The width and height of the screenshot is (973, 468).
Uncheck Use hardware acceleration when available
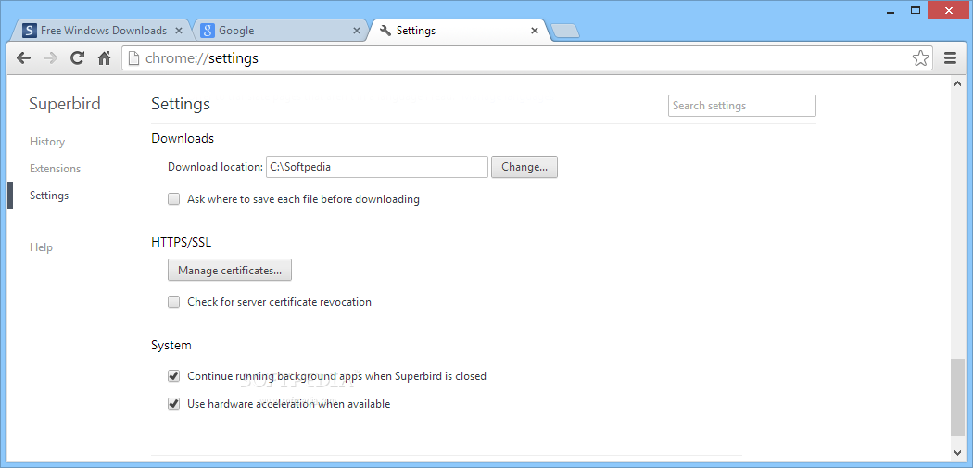coord(174,404)
